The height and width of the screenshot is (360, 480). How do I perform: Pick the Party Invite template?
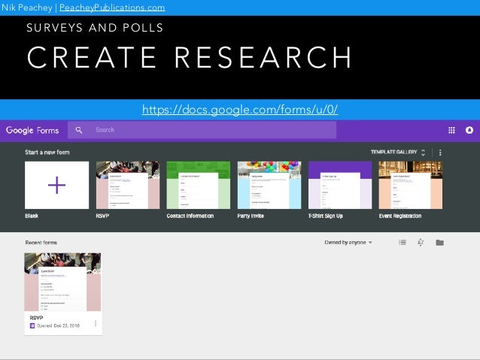coord(269,185)
